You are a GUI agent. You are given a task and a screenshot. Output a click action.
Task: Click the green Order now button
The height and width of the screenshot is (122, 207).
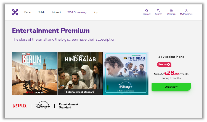(171, 87)
